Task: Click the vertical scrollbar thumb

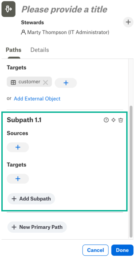Action: (x=131, y=171)
